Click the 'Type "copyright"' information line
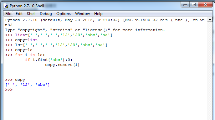The image size is (215, 120). 85,30
